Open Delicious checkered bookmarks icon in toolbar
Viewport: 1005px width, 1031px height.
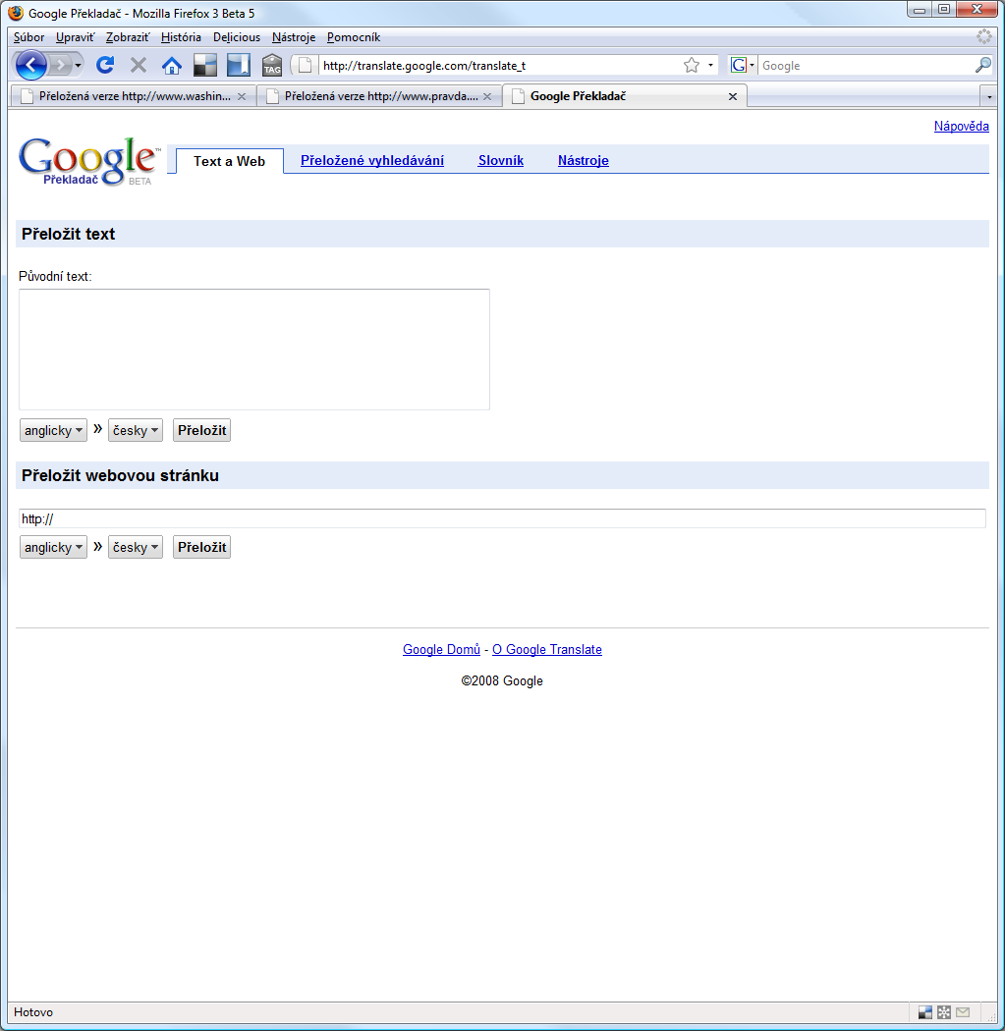(x=205, y=65)
